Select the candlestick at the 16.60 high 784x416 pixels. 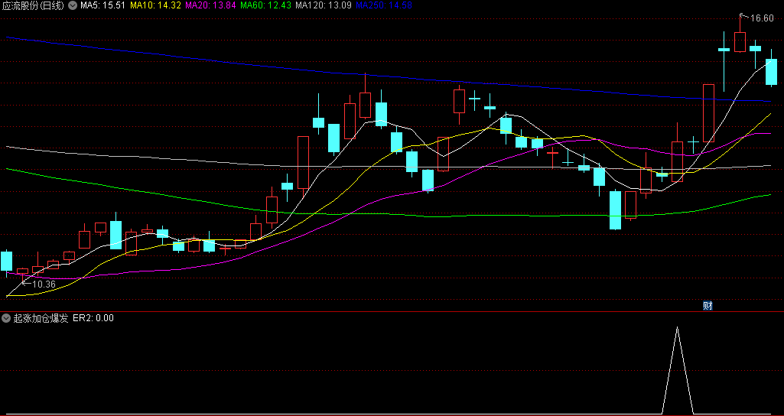(x=740, y=41)
